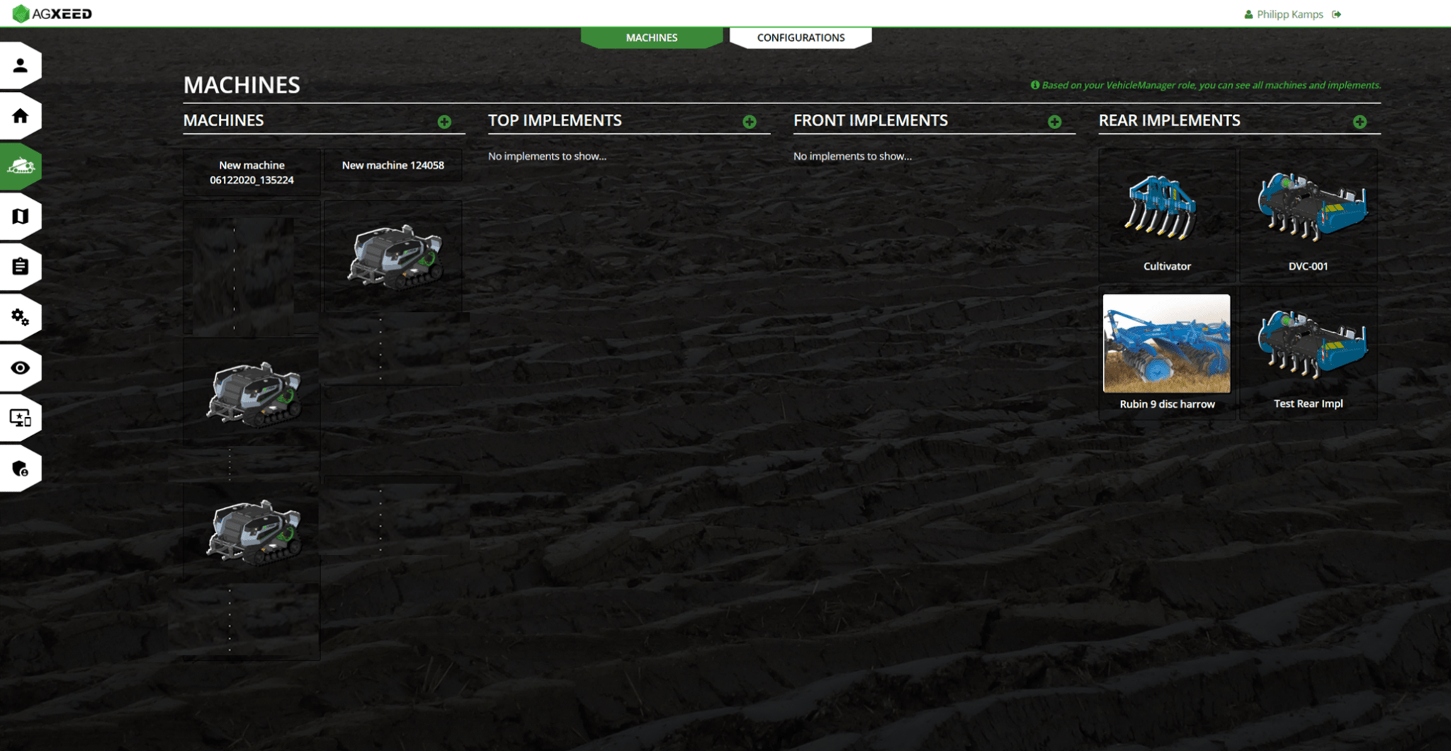This screenshot has width=1451, height=751.
Task: Open the remote devices icon in sidebar
Action: pyautogui.click(x=20, y=418)
